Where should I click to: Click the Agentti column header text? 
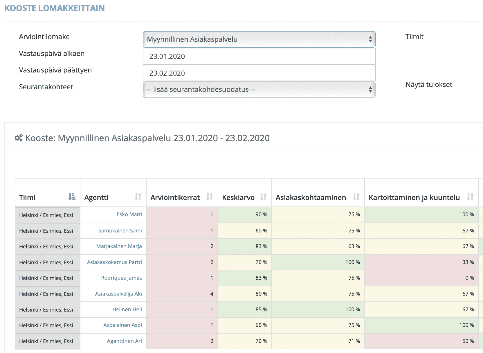[x=96, y=197]
